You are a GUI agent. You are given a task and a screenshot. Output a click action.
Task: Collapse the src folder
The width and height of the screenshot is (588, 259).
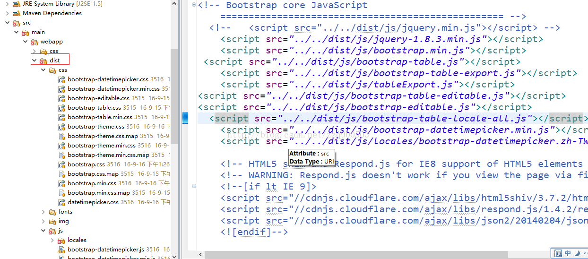coord(8,23)
